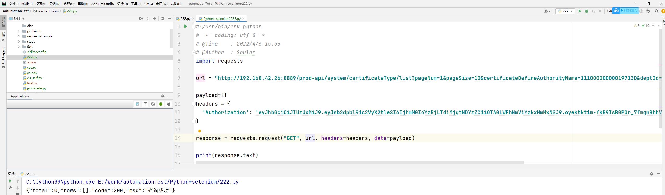Click the intention light bulb at line 13
The height and width of the screenshot is (195, 665).
click(x=200, y=132)
